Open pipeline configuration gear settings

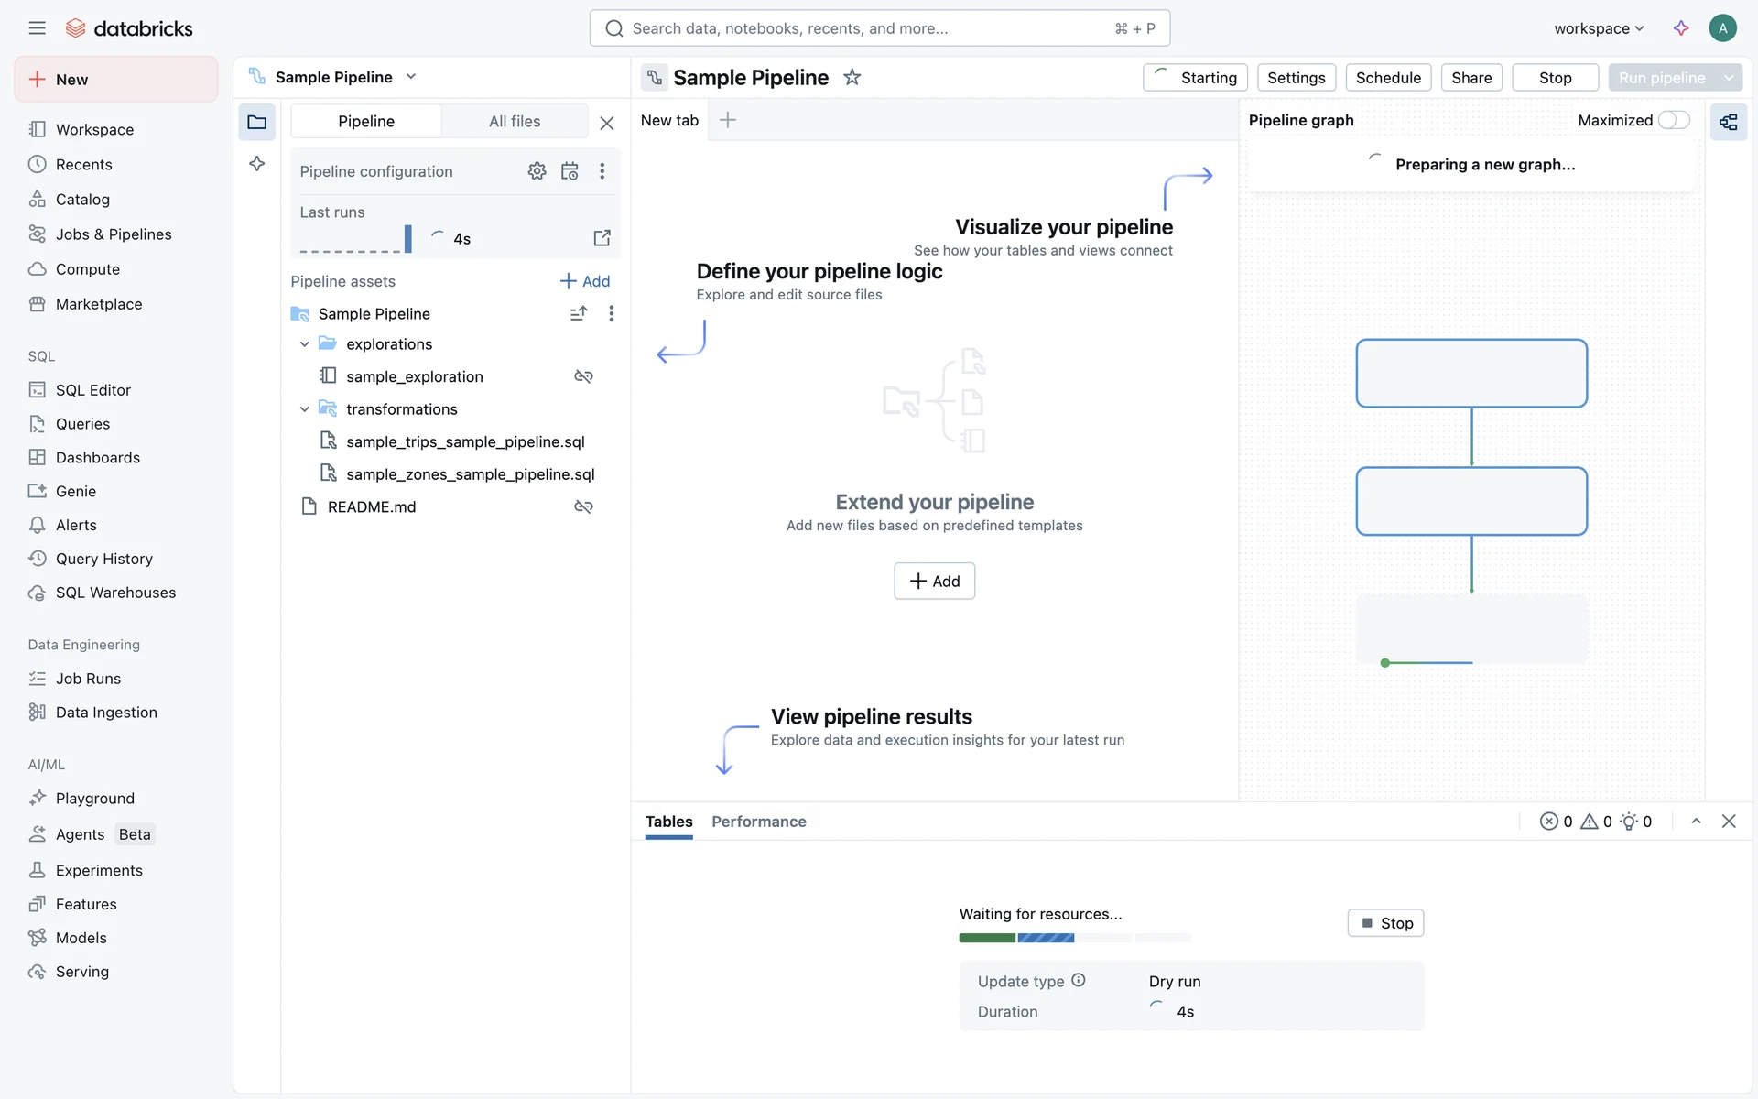(537, 171)
